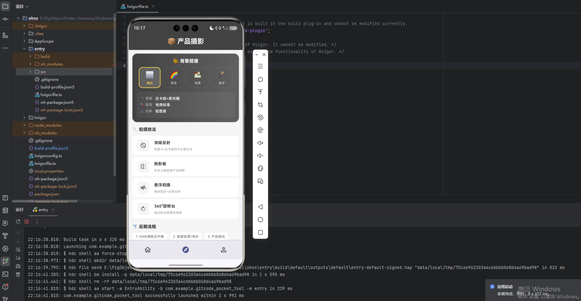Expand the build folder under entry
The height and width of the screenshot is (301, 581).
pos(30,56)
